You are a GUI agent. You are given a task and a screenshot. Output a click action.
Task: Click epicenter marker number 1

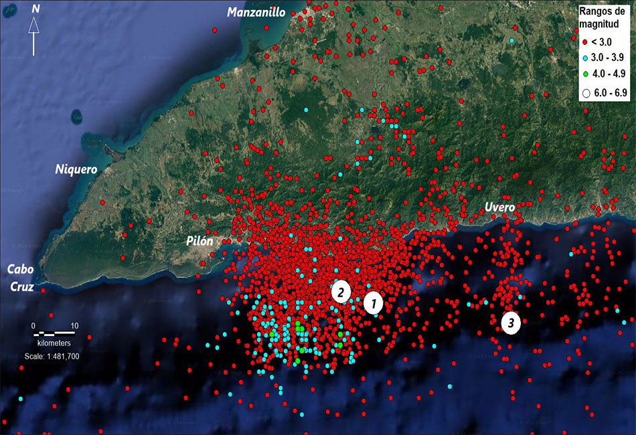click(x=373, y=304)
